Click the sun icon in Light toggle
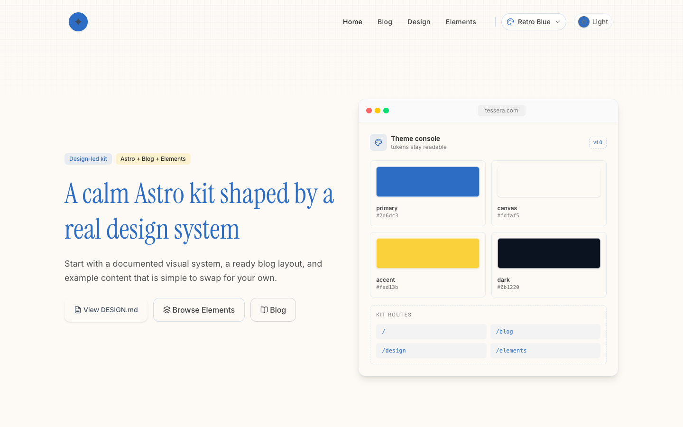This screenshot has height=427, width=683. [x=584, y=22]
